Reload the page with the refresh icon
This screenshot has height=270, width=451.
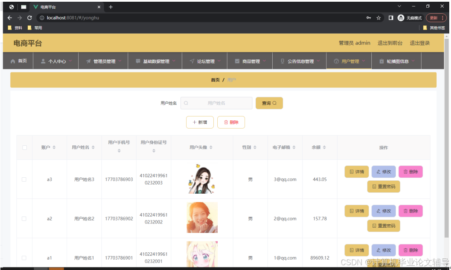29,18
